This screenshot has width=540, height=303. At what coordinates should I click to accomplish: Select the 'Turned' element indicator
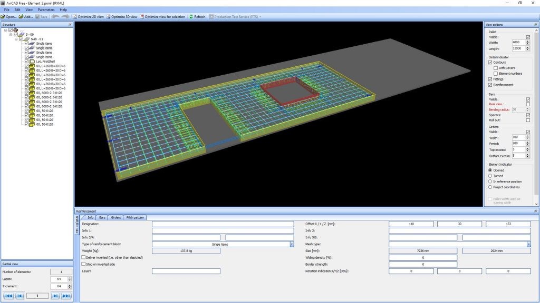coord(490,176)
